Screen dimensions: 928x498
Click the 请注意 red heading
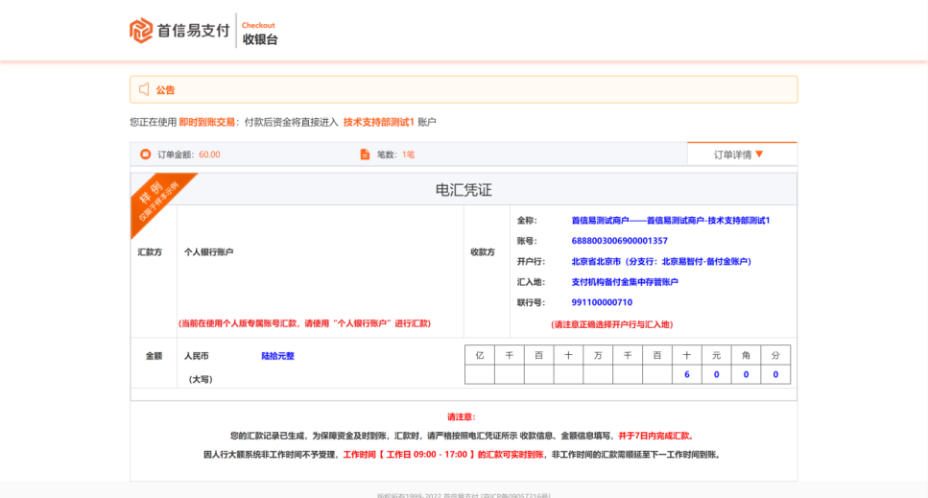pos(461,417)
